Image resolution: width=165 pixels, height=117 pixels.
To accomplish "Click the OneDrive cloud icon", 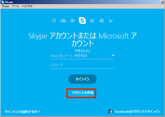I will click(x=63, y=20).
